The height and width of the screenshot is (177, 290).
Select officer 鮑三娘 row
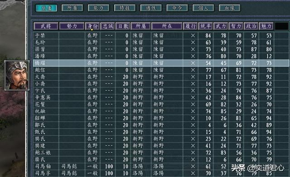tap(161, 153)
